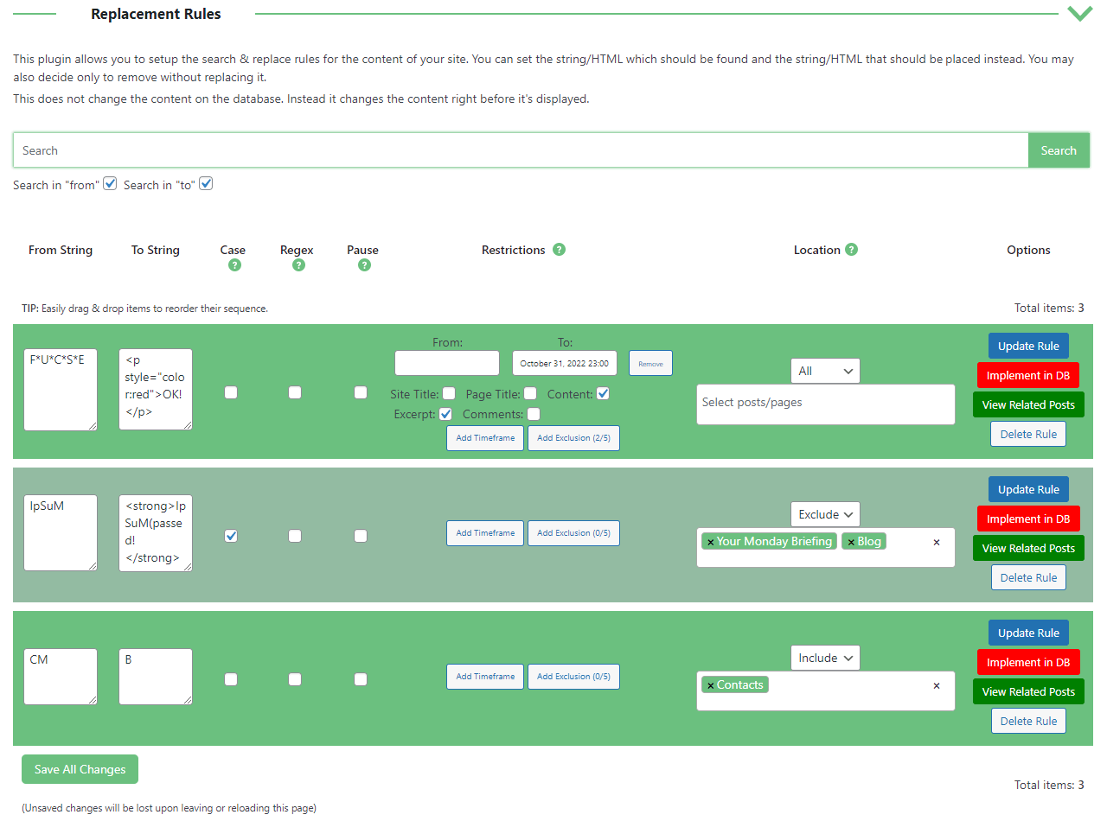Click the Regex column help icon
Viewport: 1107px width, 821px height.
298,265
